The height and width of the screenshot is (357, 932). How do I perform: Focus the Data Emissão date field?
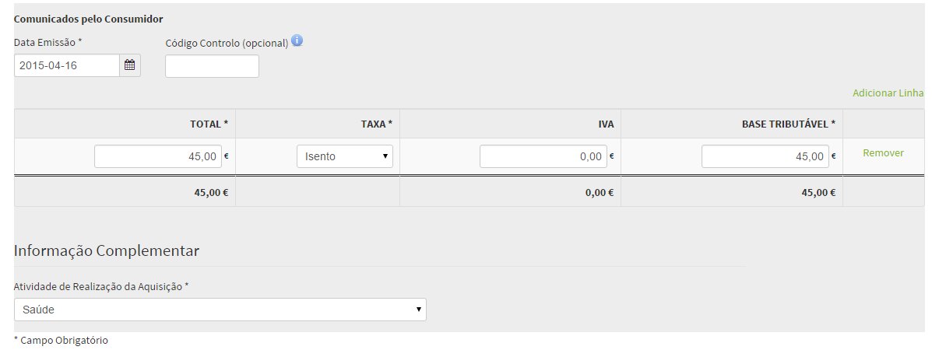(x=67, y=65)
